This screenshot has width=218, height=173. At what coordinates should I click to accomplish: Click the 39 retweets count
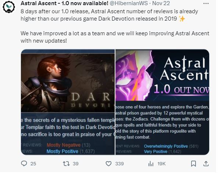coord(76,164)
